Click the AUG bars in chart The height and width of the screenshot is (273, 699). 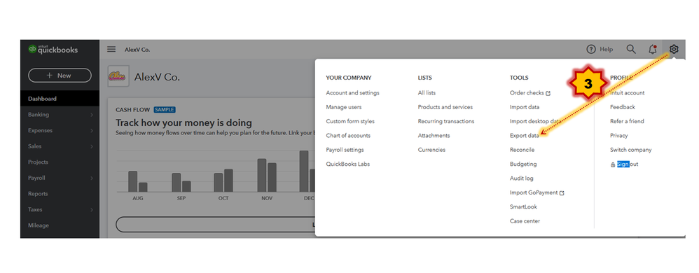138,181
